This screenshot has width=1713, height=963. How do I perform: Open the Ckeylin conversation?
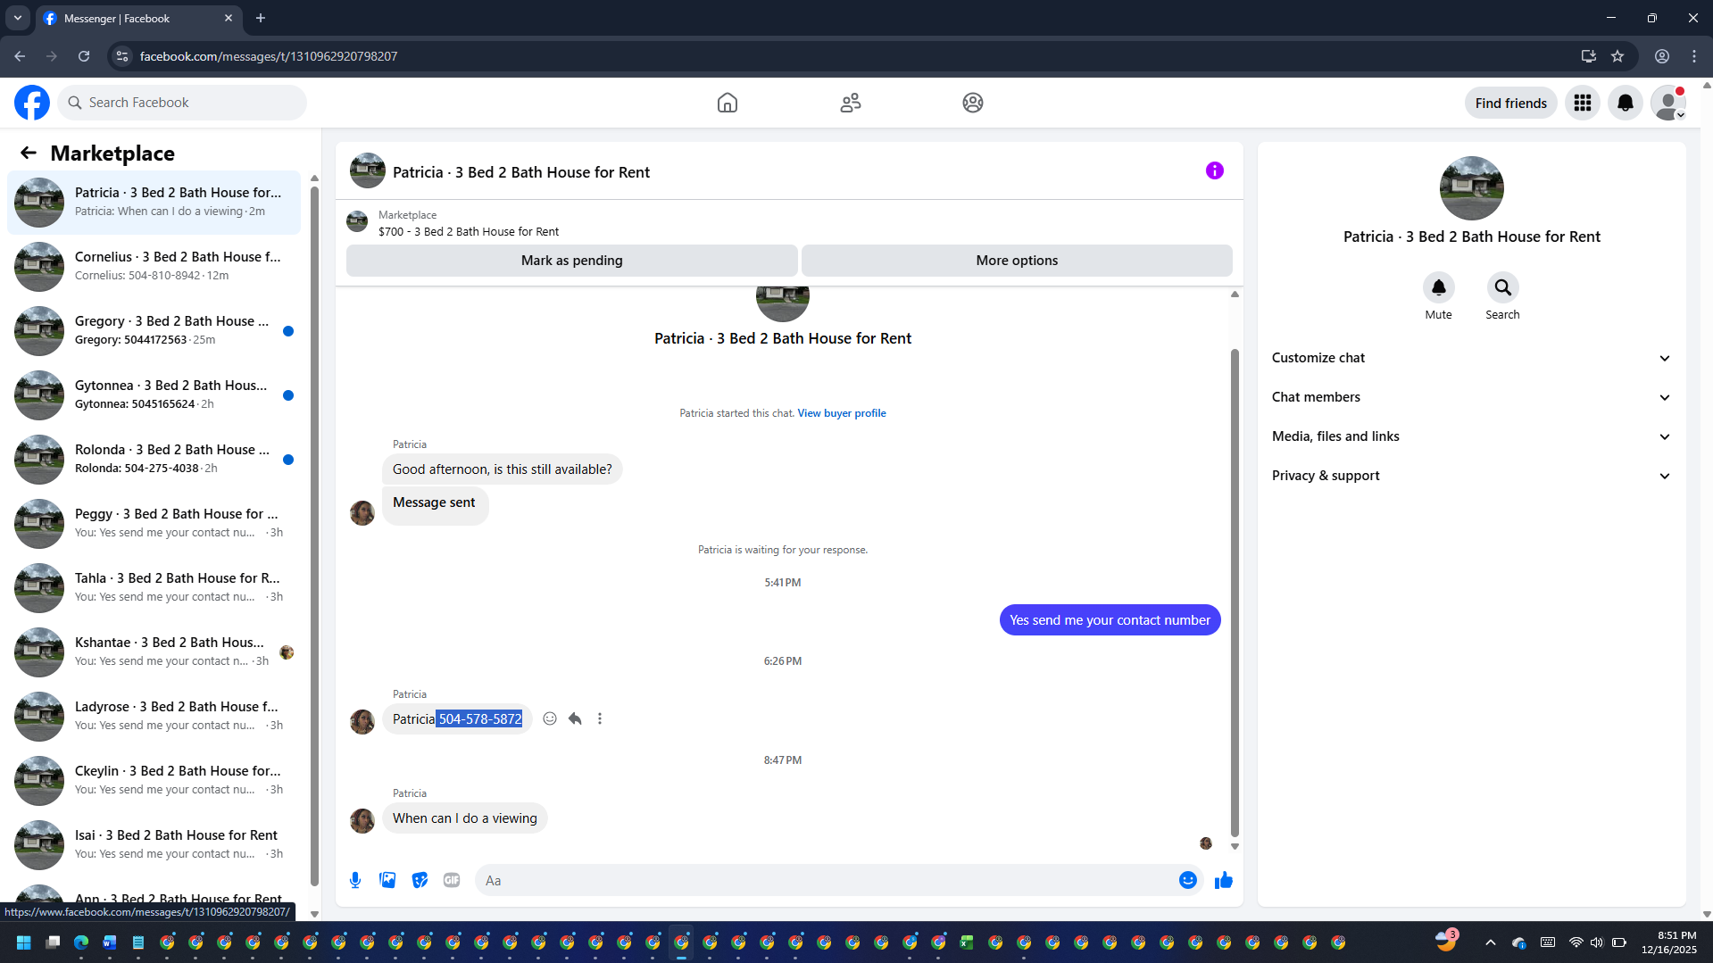(x=154, y=781)
